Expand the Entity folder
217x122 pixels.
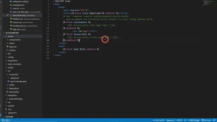tap(12, 85)
